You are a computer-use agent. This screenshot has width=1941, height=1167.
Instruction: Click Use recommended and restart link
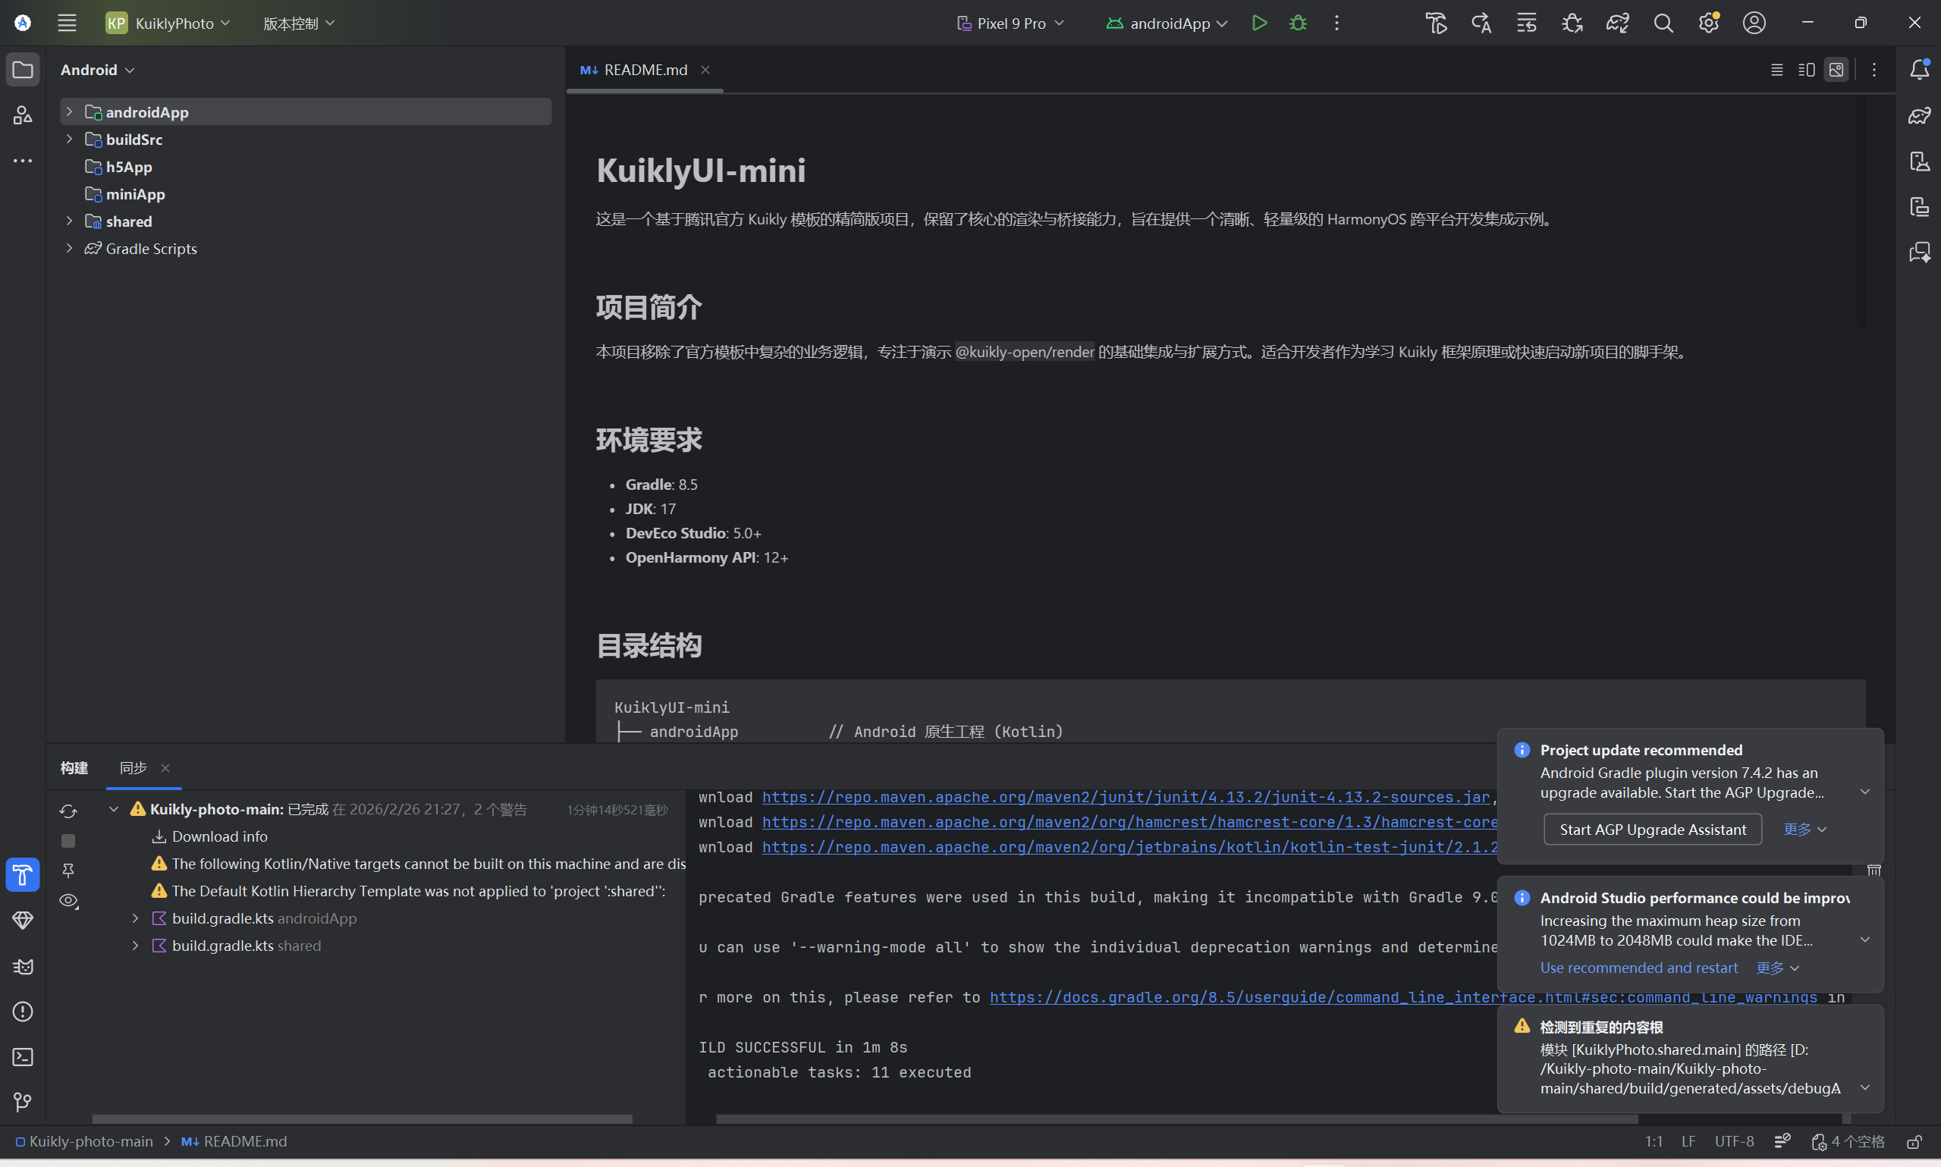tap(1638, 968)
